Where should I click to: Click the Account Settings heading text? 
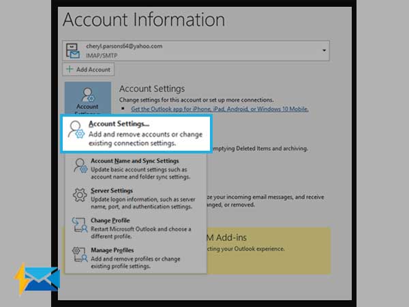[x=152, y=89]
